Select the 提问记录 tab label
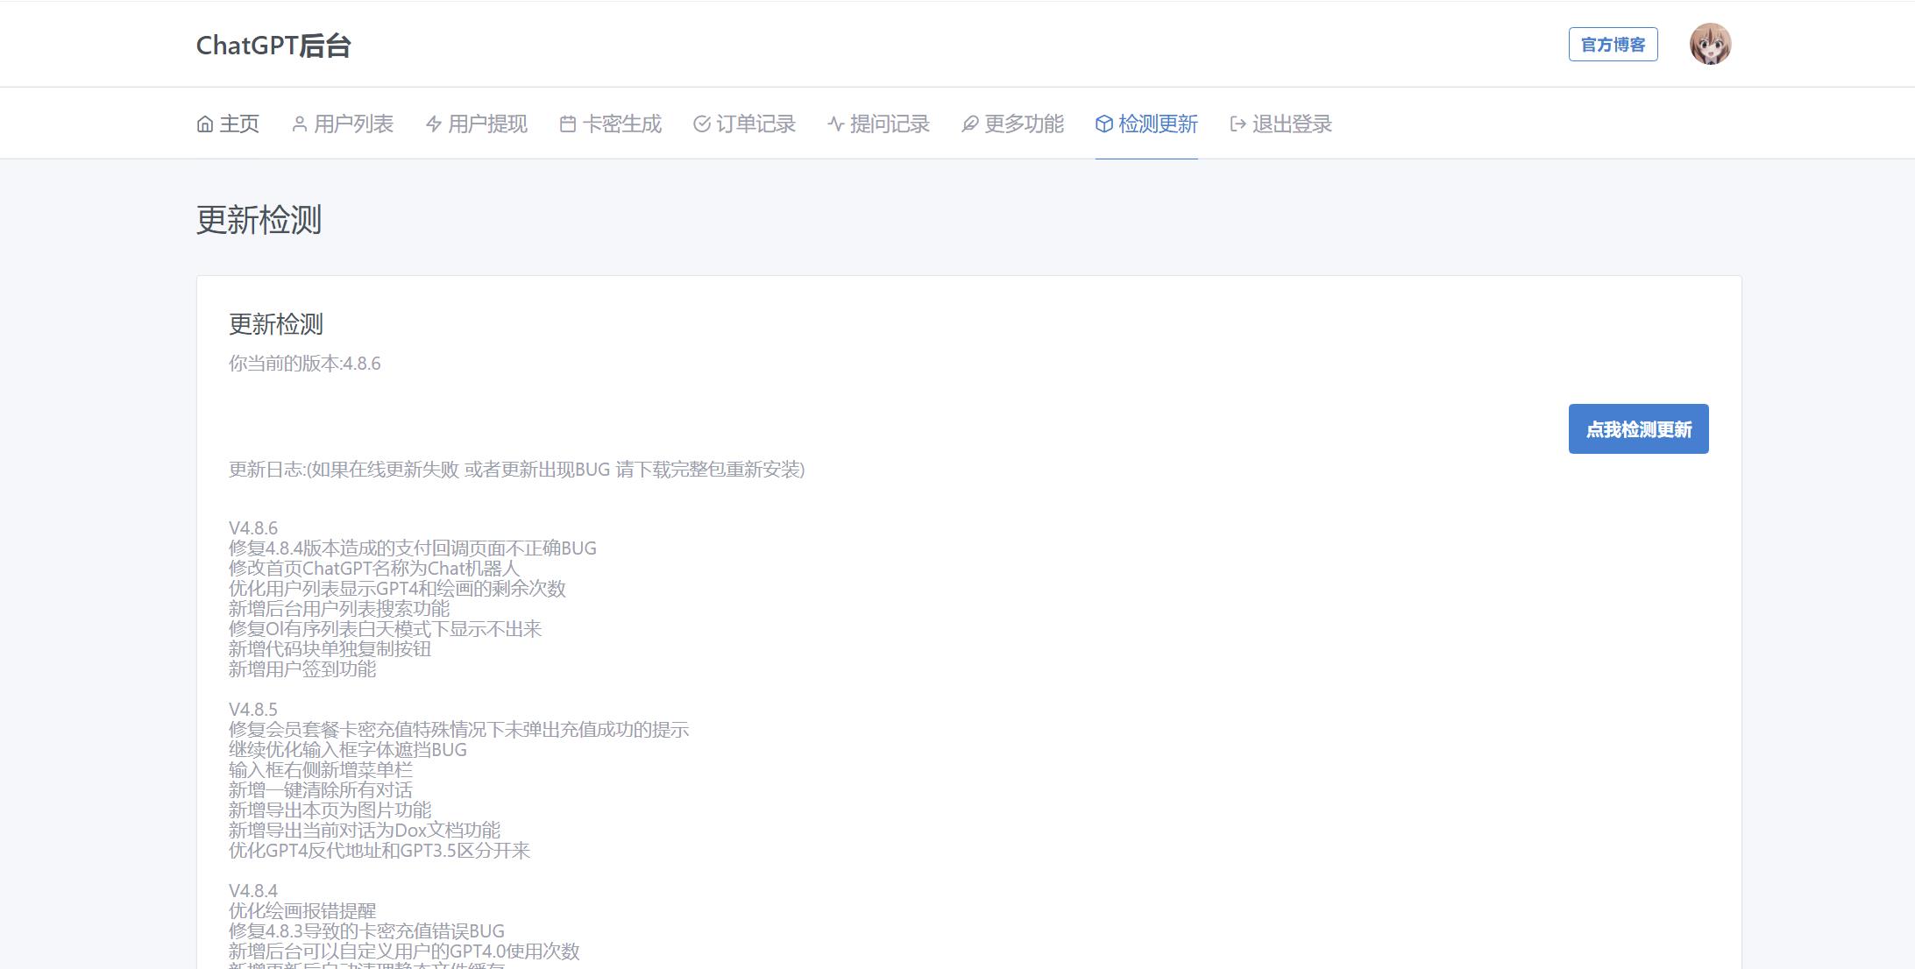1915x969 pixels. [x=890, y=124]
